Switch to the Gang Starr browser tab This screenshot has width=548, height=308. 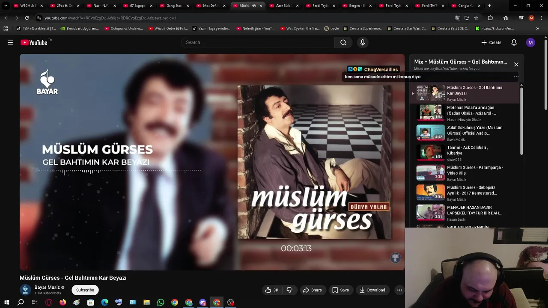click(174, 6)
